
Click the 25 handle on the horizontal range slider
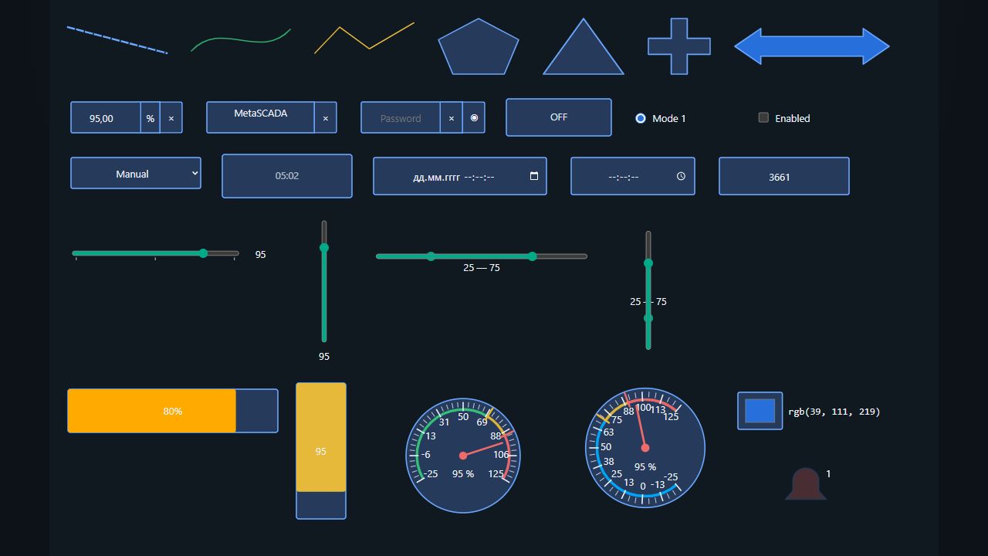[x=431, y=256]
